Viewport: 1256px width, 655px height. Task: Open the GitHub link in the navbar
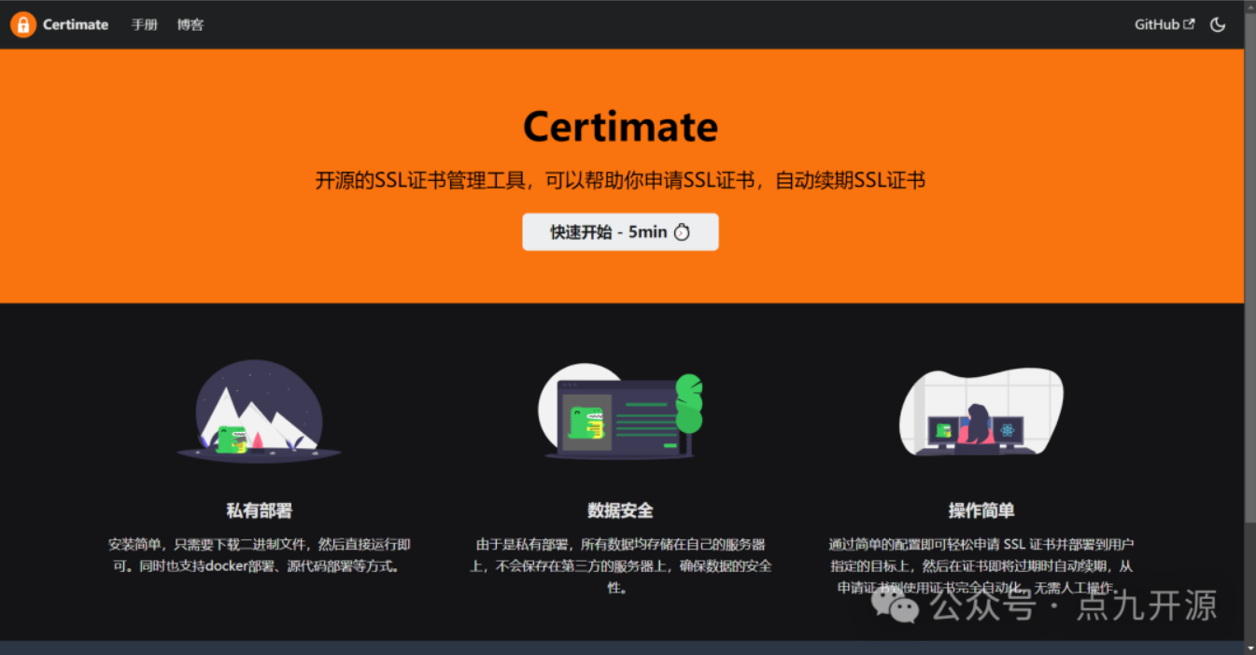click(1164, 25)
